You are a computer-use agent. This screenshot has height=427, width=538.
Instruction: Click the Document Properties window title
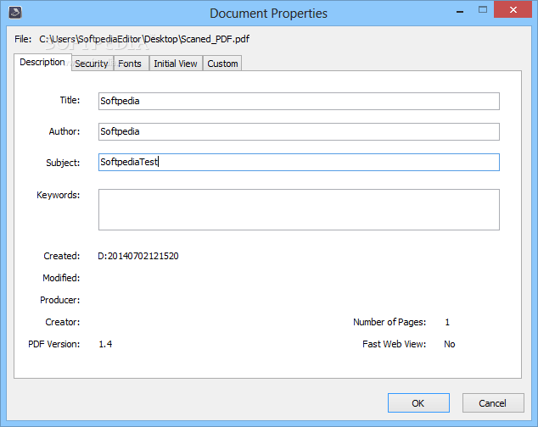coord(268,14)
